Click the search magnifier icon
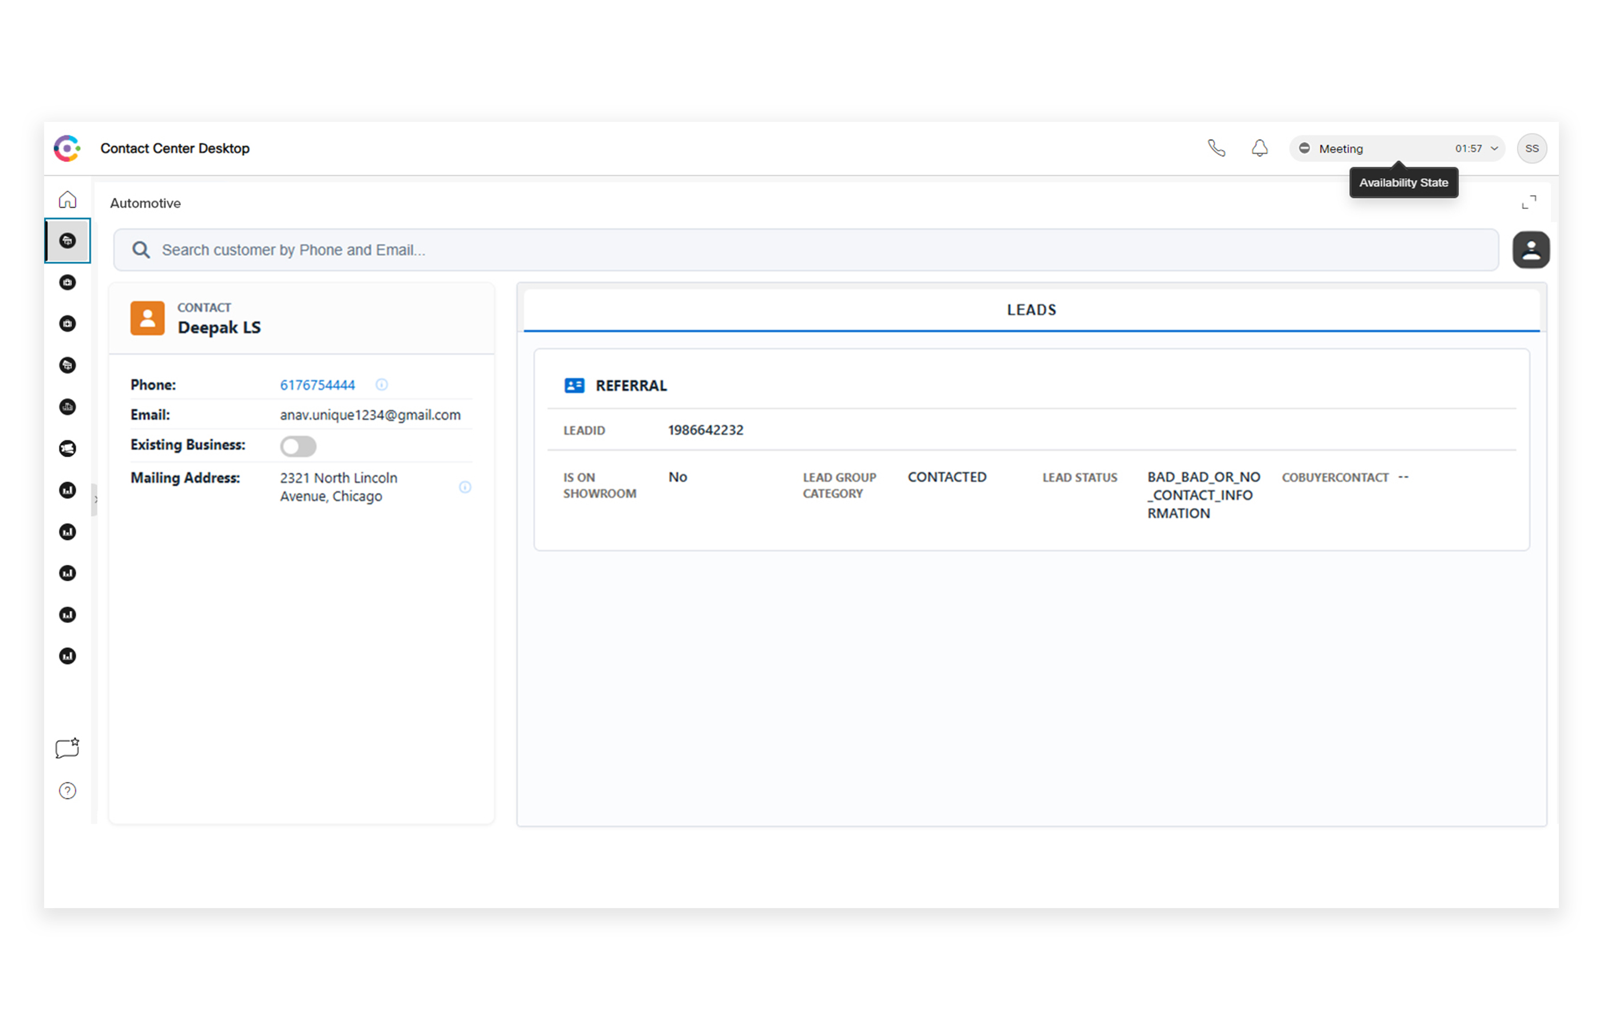The image size is (1603, 1030). (x=140, y=250)
